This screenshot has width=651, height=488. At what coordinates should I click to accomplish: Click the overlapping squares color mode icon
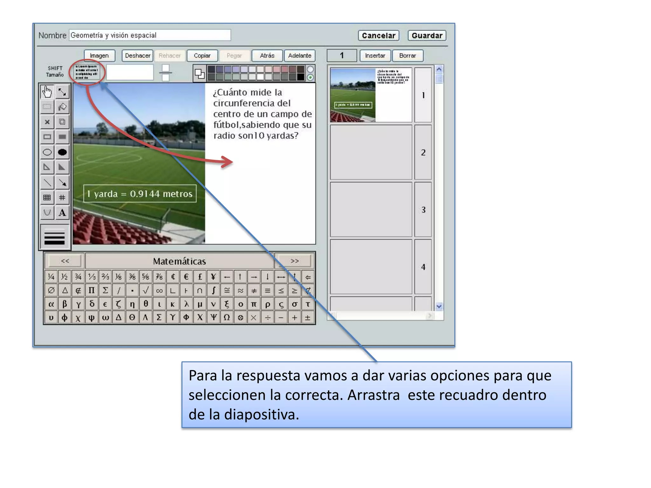tap(200, 74)
